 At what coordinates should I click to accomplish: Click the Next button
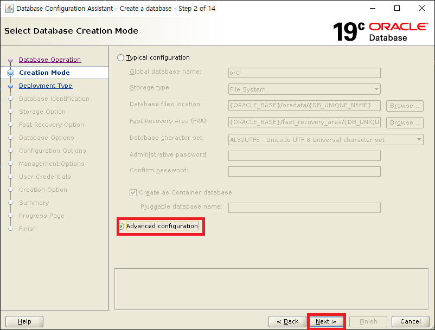click(x=326, y=321)
